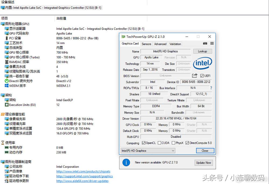The width and height of the screenshot is (269, 184).
Task: Click the 理论峰值性能 section icon
Action: click(3, 114)
